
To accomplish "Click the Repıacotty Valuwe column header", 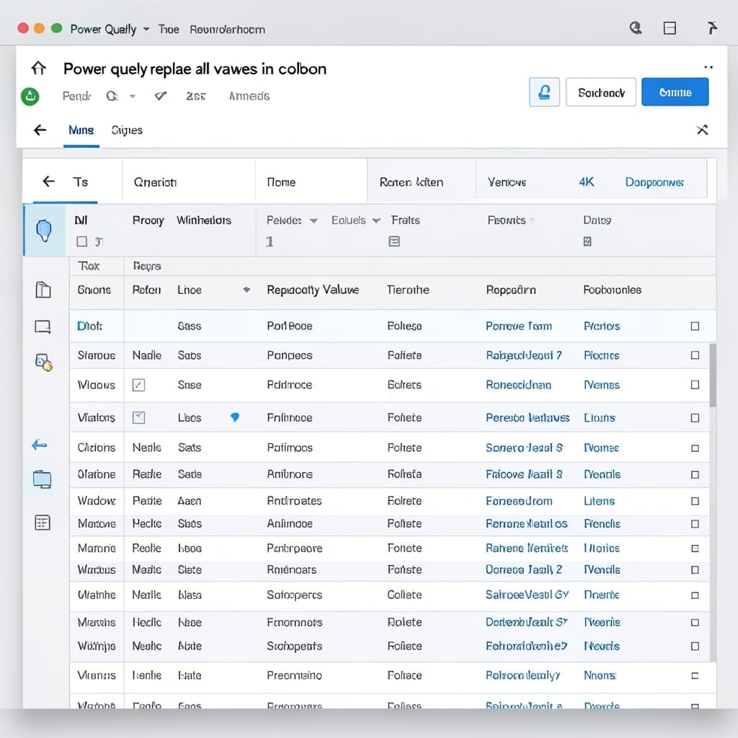I will 313,290.
